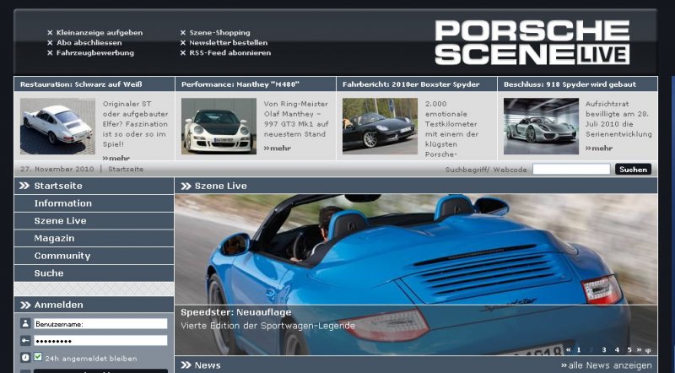Select slide 5 in the slideshow pager
Image resolution: width=675 pixels, height=373 pixels.
[x=629, y=349]
